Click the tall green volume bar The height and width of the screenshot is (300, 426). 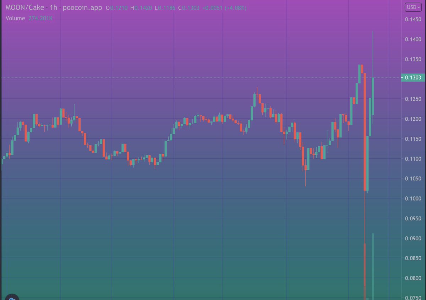tap(373, 267)
